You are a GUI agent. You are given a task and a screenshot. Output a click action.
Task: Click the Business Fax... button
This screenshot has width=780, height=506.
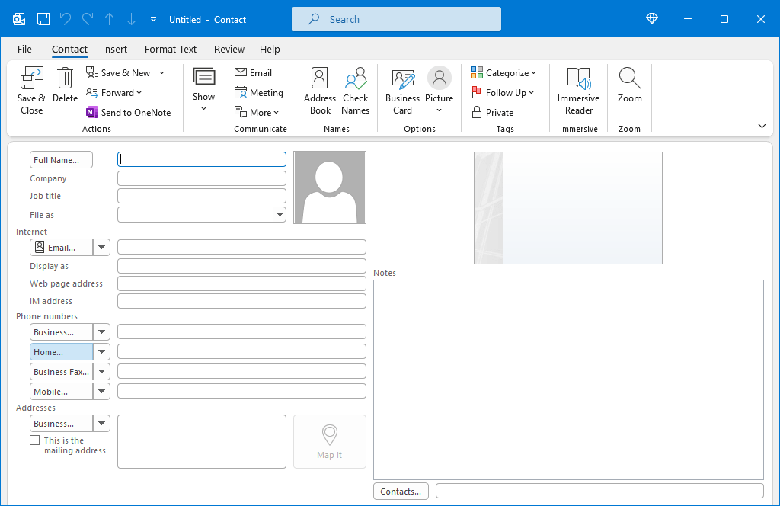(61, 372)
